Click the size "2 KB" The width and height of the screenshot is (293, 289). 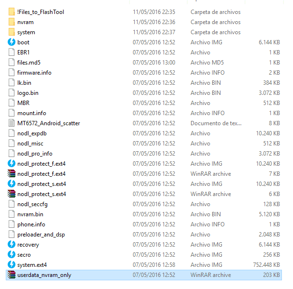(274, 73)
